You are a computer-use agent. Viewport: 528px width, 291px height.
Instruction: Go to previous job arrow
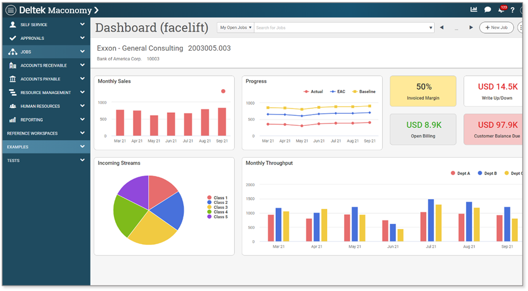[x=442, y=27]
